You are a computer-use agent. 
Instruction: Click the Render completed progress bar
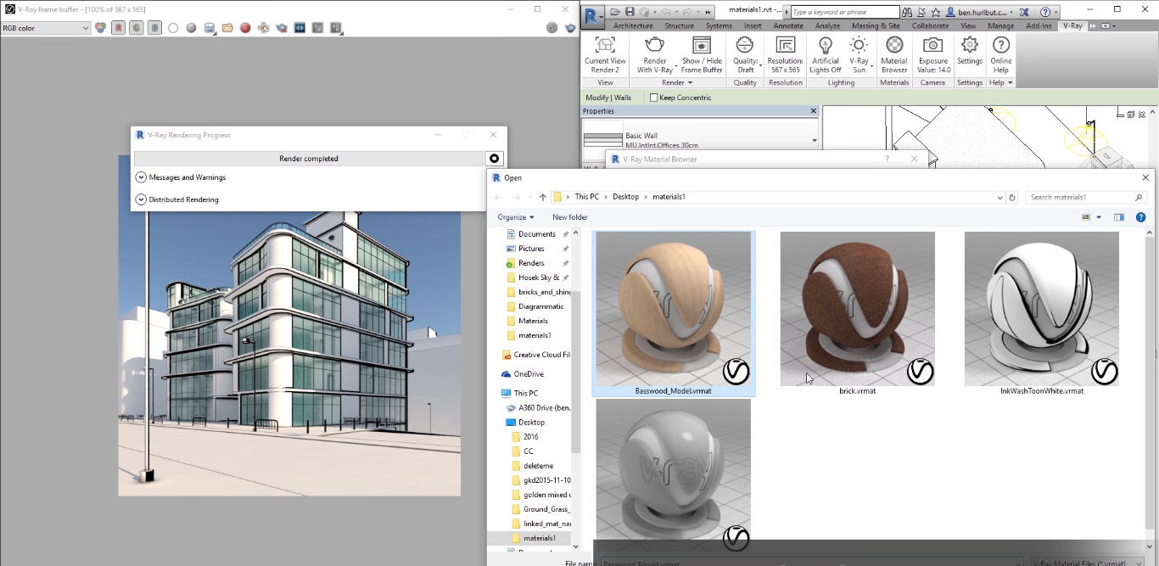click(308, 158)
